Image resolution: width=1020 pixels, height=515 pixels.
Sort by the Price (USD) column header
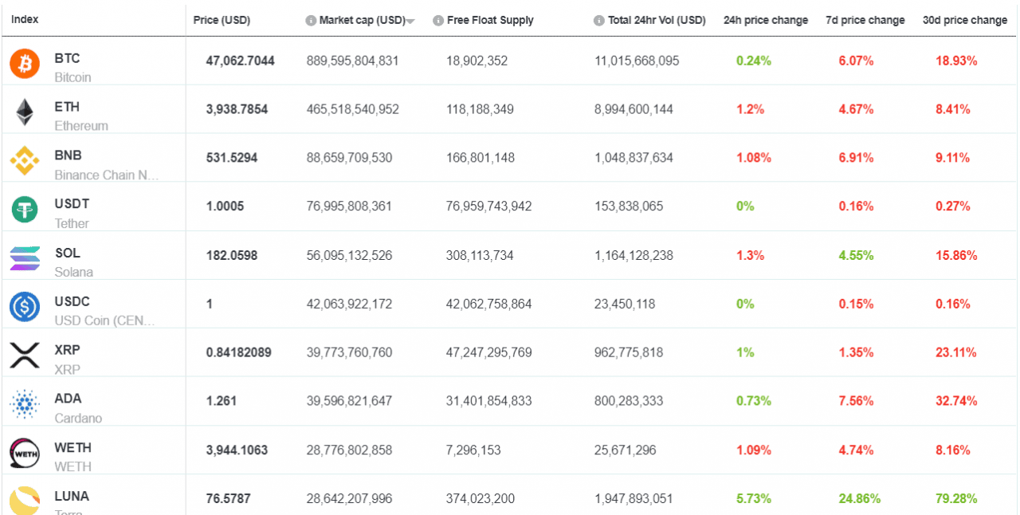(x=222, y=20)
